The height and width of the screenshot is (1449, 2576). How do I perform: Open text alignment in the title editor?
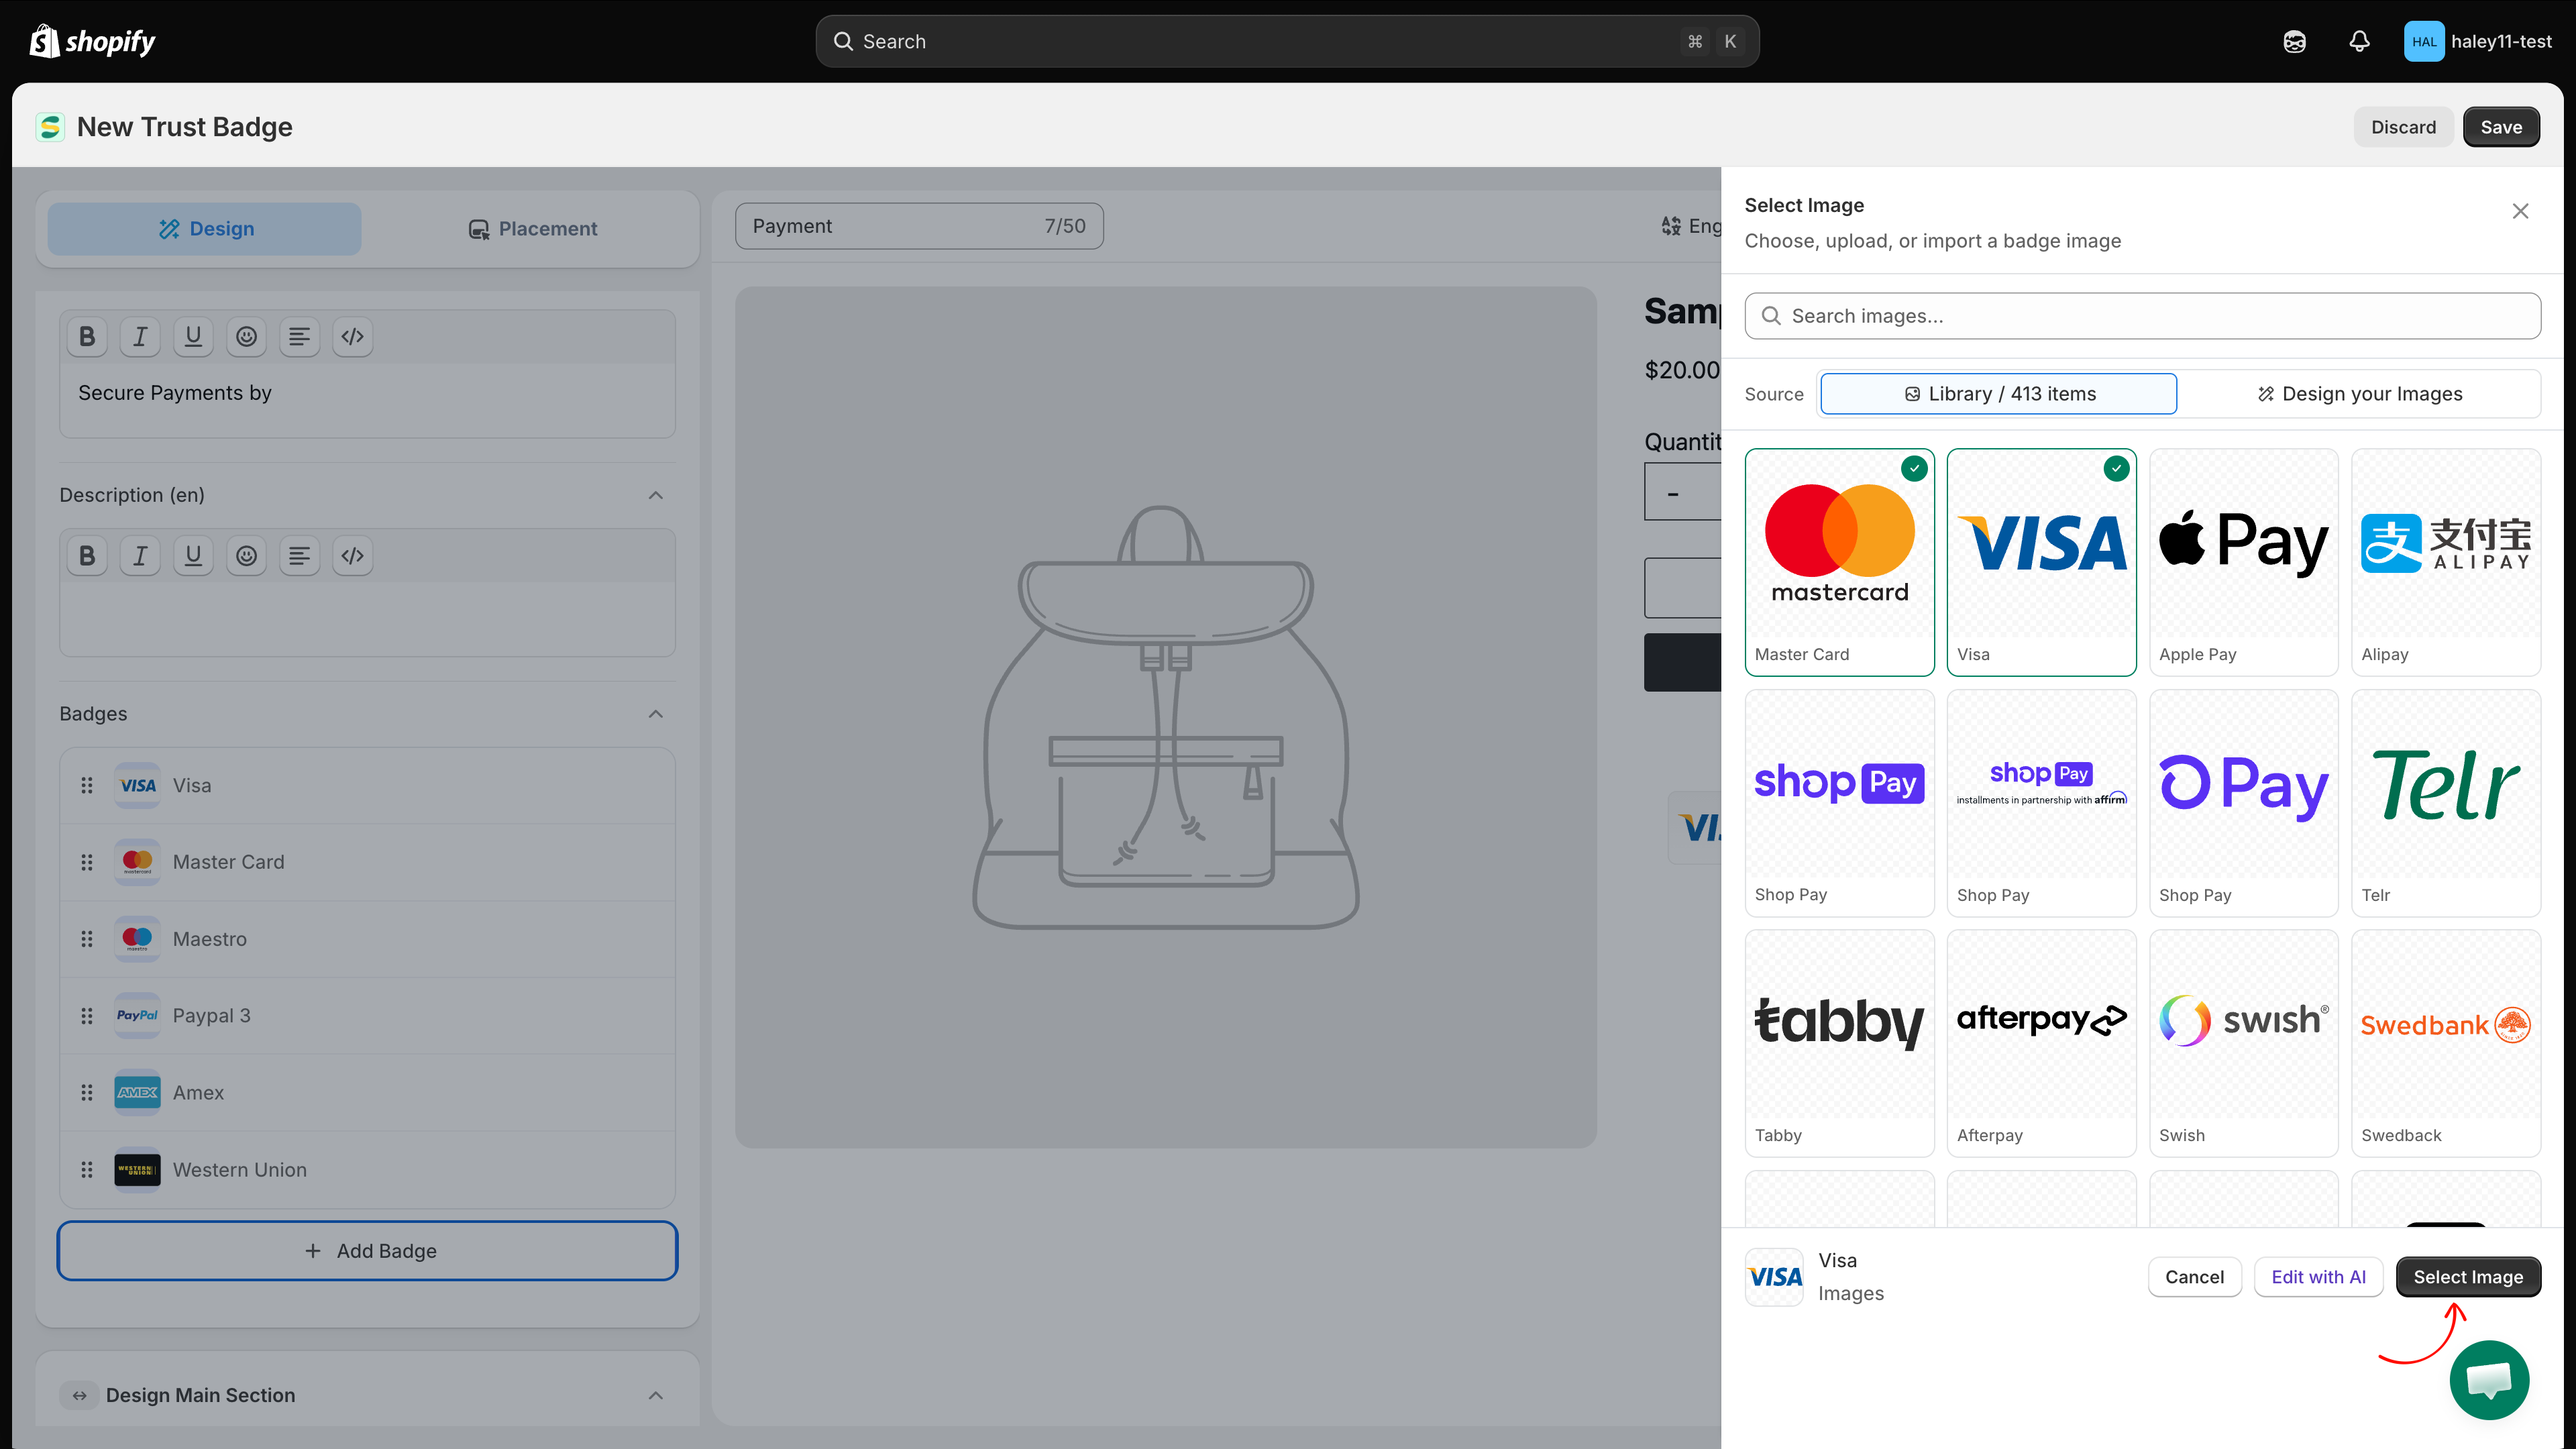pos(299,337)
